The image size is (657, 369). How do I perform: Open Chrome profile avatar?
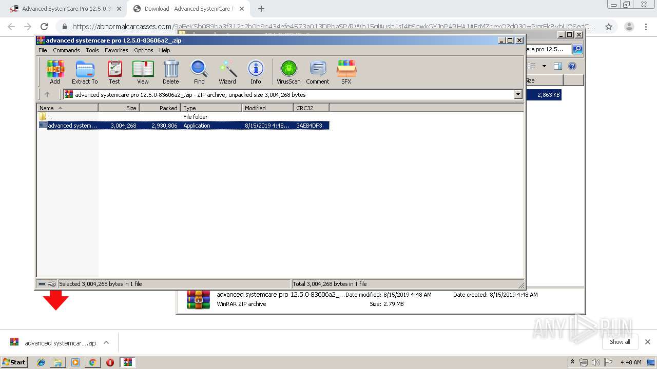(629, 27)
